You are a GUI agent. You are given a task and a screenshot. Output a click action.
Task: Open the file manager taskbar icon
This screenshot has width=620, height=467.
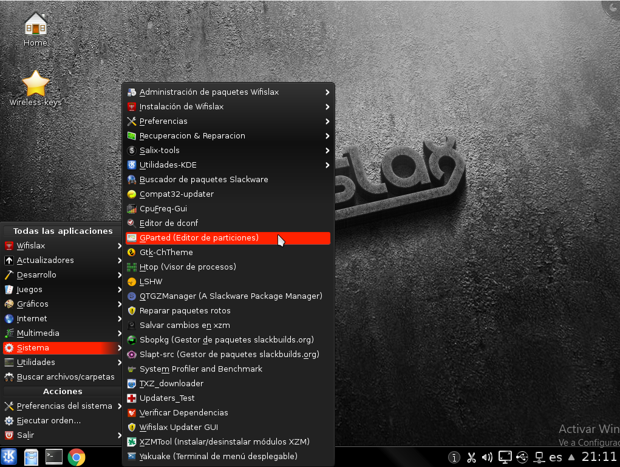tap(32, 457)
